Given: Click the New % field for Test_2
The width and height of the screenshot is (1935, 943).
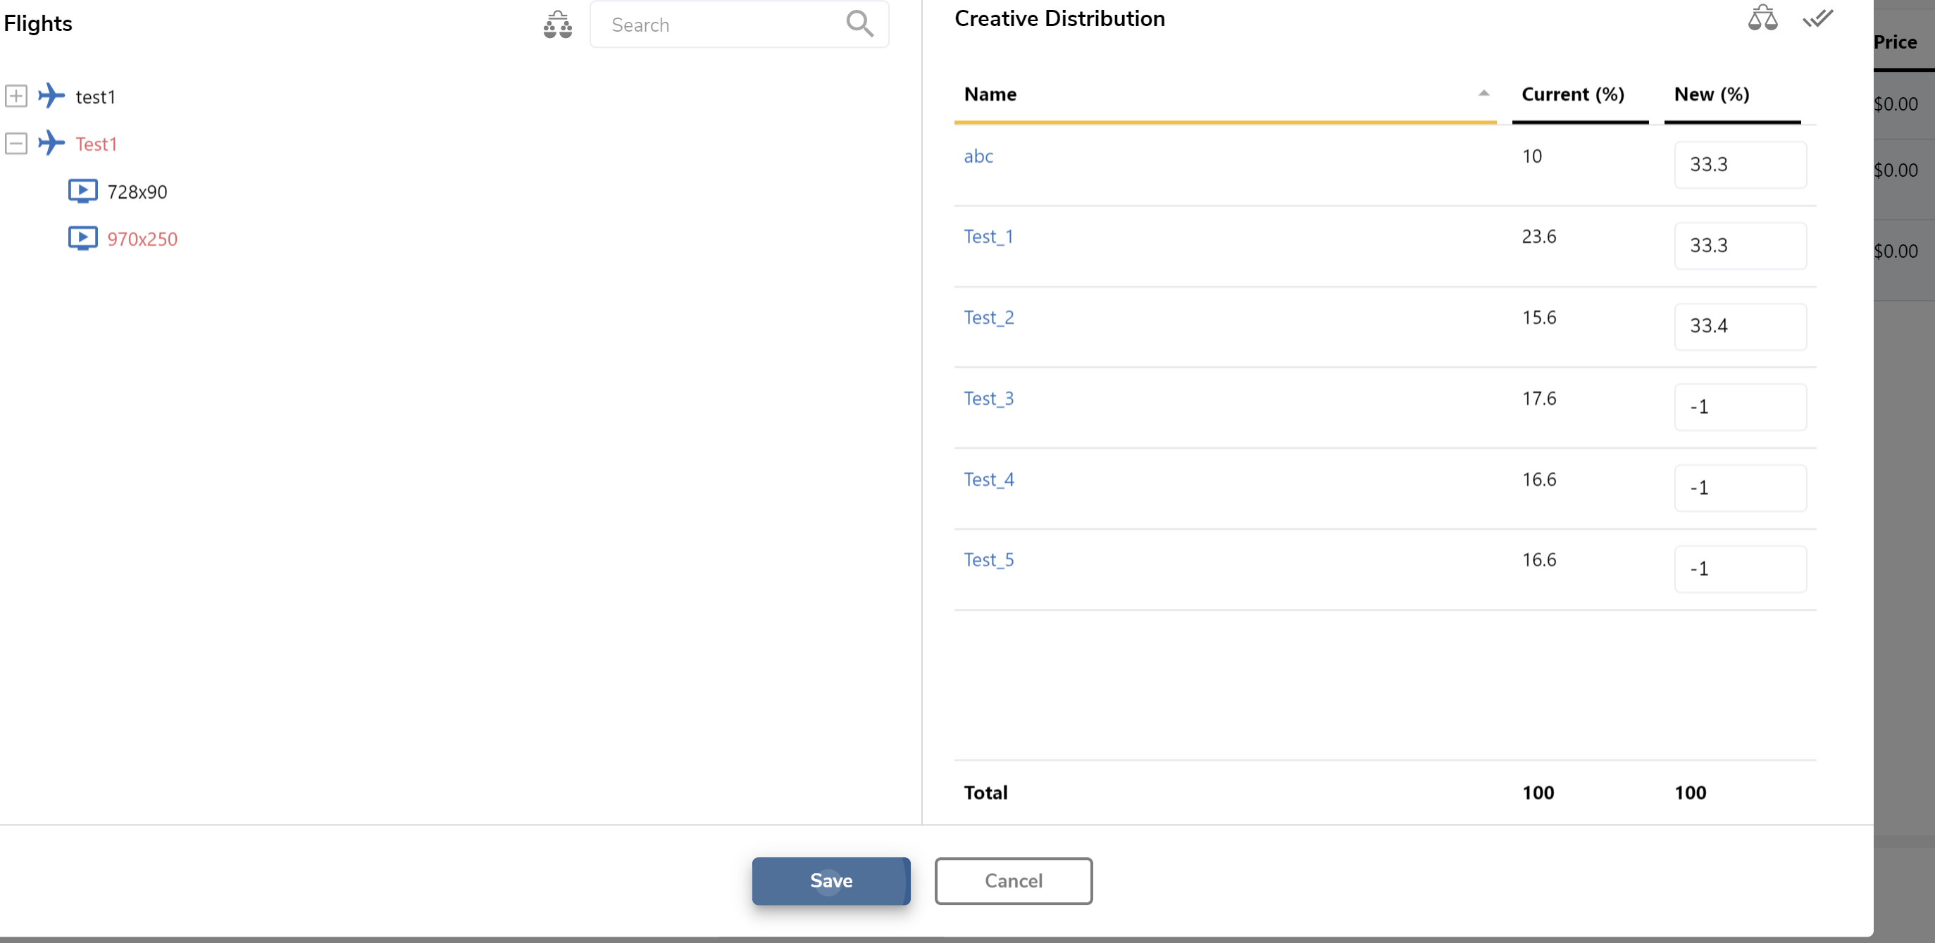Looking at the screenshot, I should 1740,326.
